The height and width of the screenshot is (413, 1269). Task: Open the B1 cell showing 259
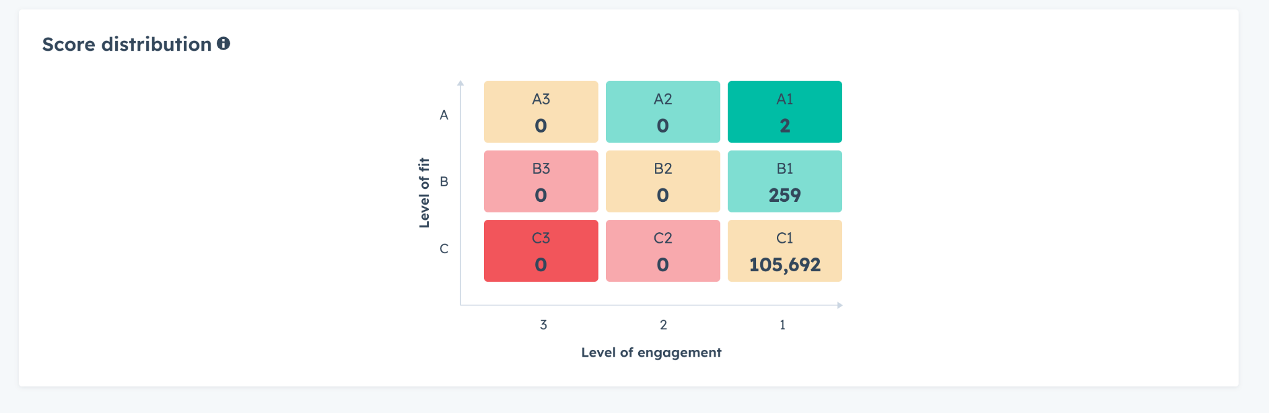click(784, 181)
